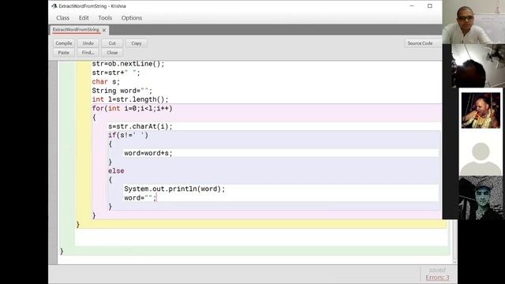Select the participant wearing a cap thumbnail
Viewport: 505px width, 284px height.
481,198
